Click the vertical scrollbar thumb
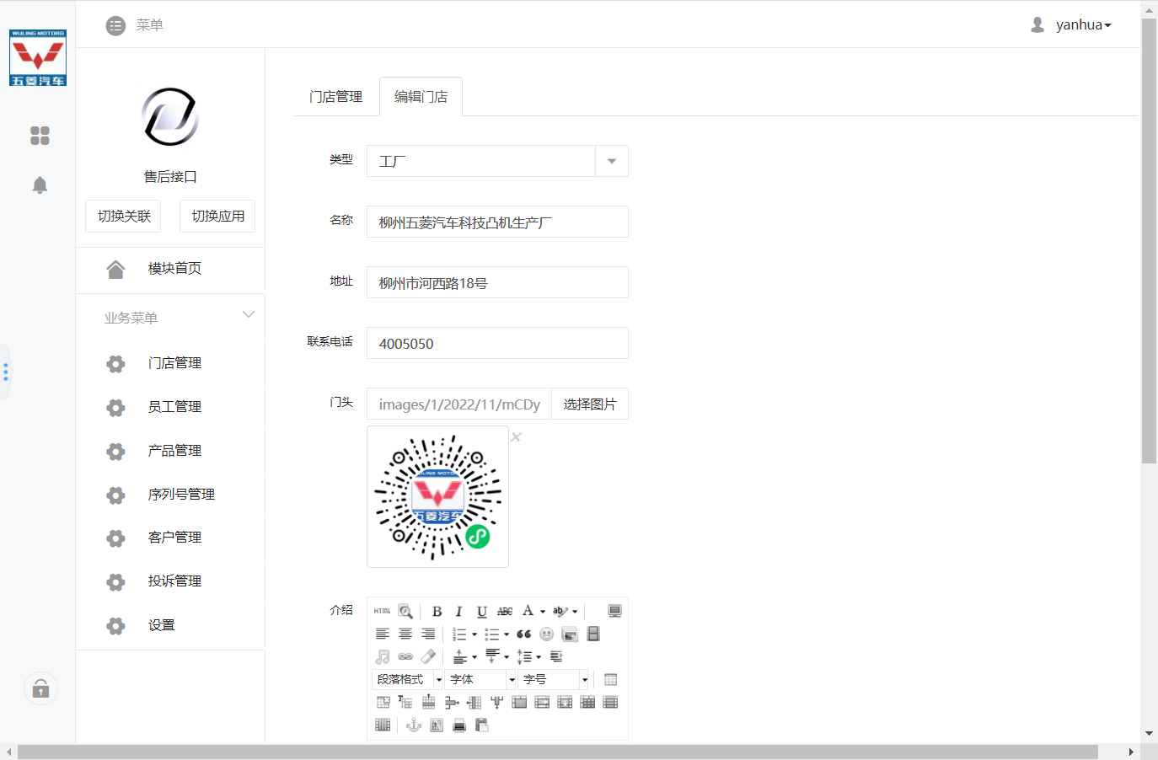 point(1149,240)
